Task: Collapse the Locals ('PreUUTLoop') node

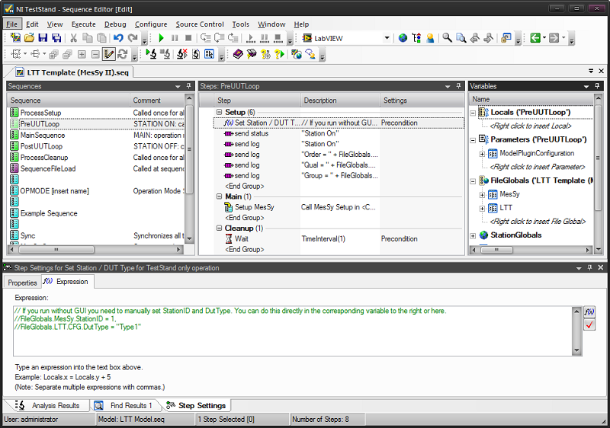Action: pyautogui.click(x=473, y=113)
